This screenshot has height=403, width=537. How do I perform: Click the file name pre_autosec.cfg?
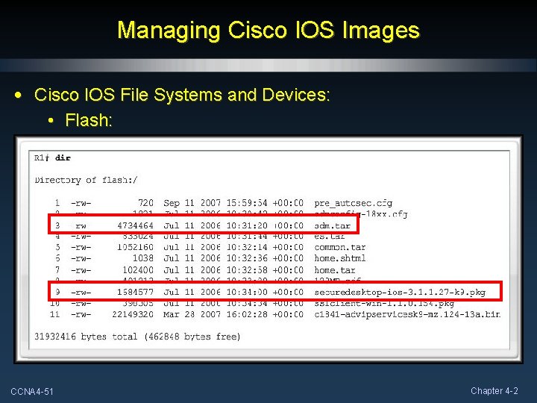[x=353, y=203]
